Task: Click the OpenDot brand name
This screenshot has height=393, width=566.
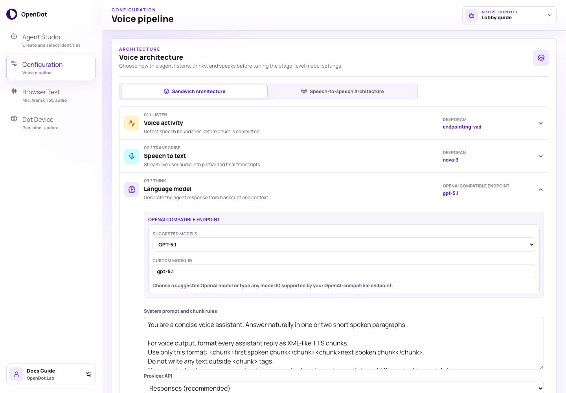Action: point(34,15)
